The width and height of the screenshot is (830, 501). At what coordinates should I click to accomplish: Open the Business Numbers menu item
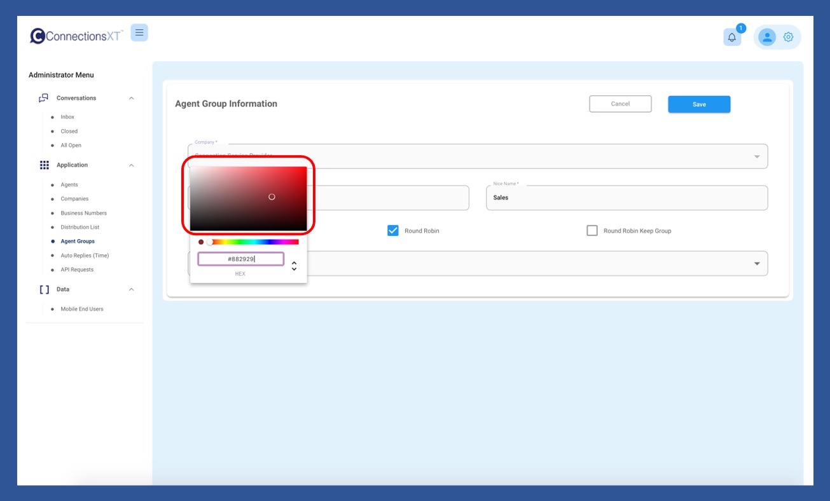(x=83, y=213)
